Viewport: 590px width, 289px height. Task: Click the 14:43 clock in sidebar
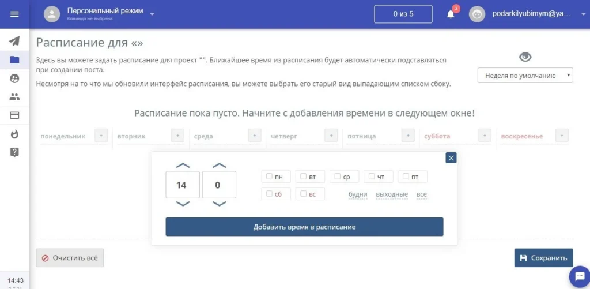pos(16,280)
